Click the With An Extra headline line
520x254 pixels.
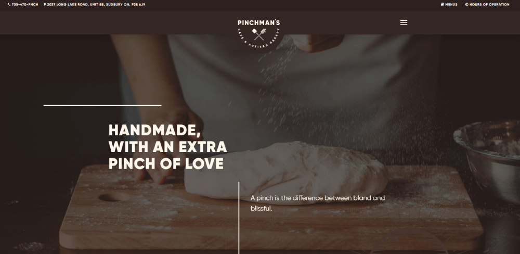167,147
